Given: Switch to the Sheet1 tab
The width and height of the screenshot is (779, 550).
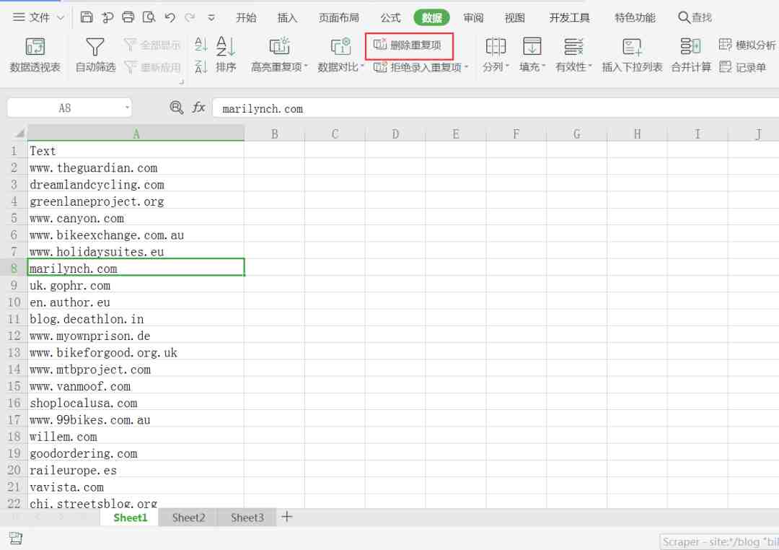Looking at the screenshot, I should (x=130, y=518).
